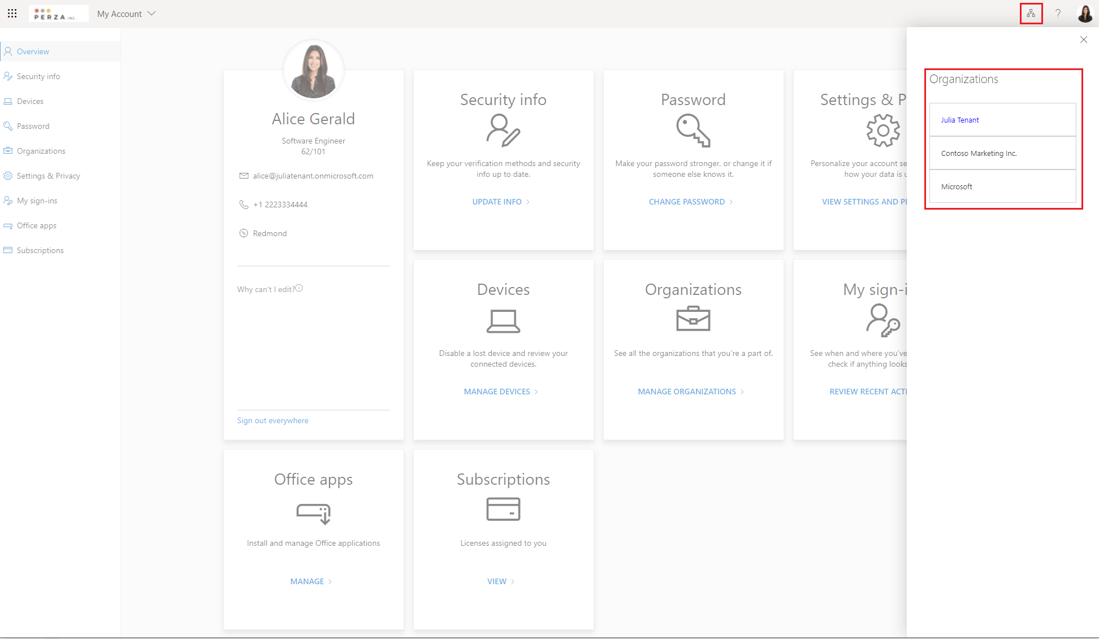Click Organizations in the left sidebar

[x=40, y=151]
